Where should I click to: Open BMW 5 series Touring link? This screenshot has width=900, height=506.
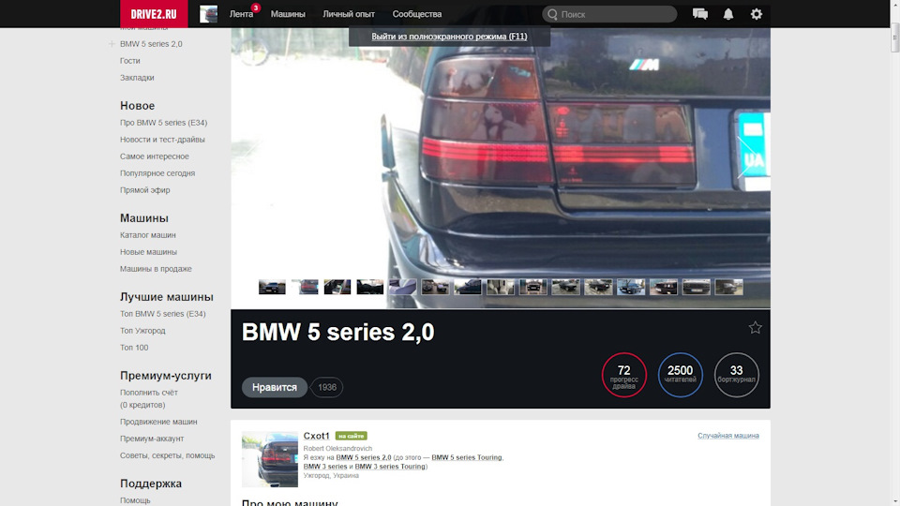point(467,457)
